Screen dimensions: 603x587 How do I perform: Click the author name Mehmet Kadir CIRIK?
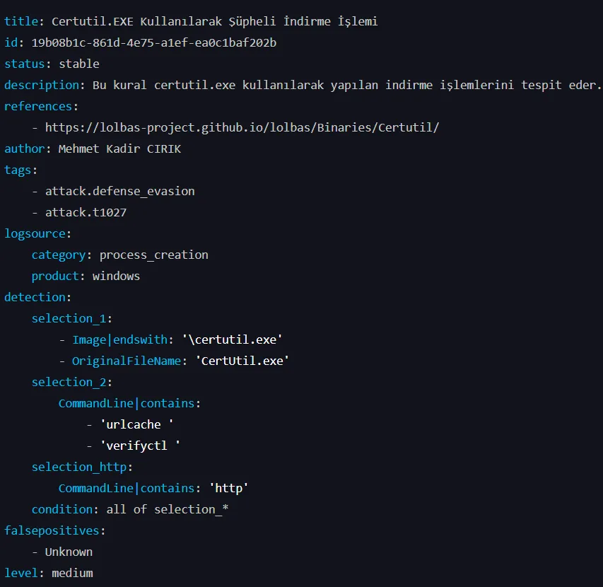[x=119, y=149]
